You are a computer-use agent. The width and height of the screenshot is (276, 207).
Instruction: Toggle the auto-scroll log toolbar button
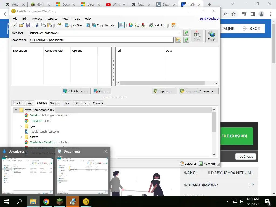click(x=121, y=25)
